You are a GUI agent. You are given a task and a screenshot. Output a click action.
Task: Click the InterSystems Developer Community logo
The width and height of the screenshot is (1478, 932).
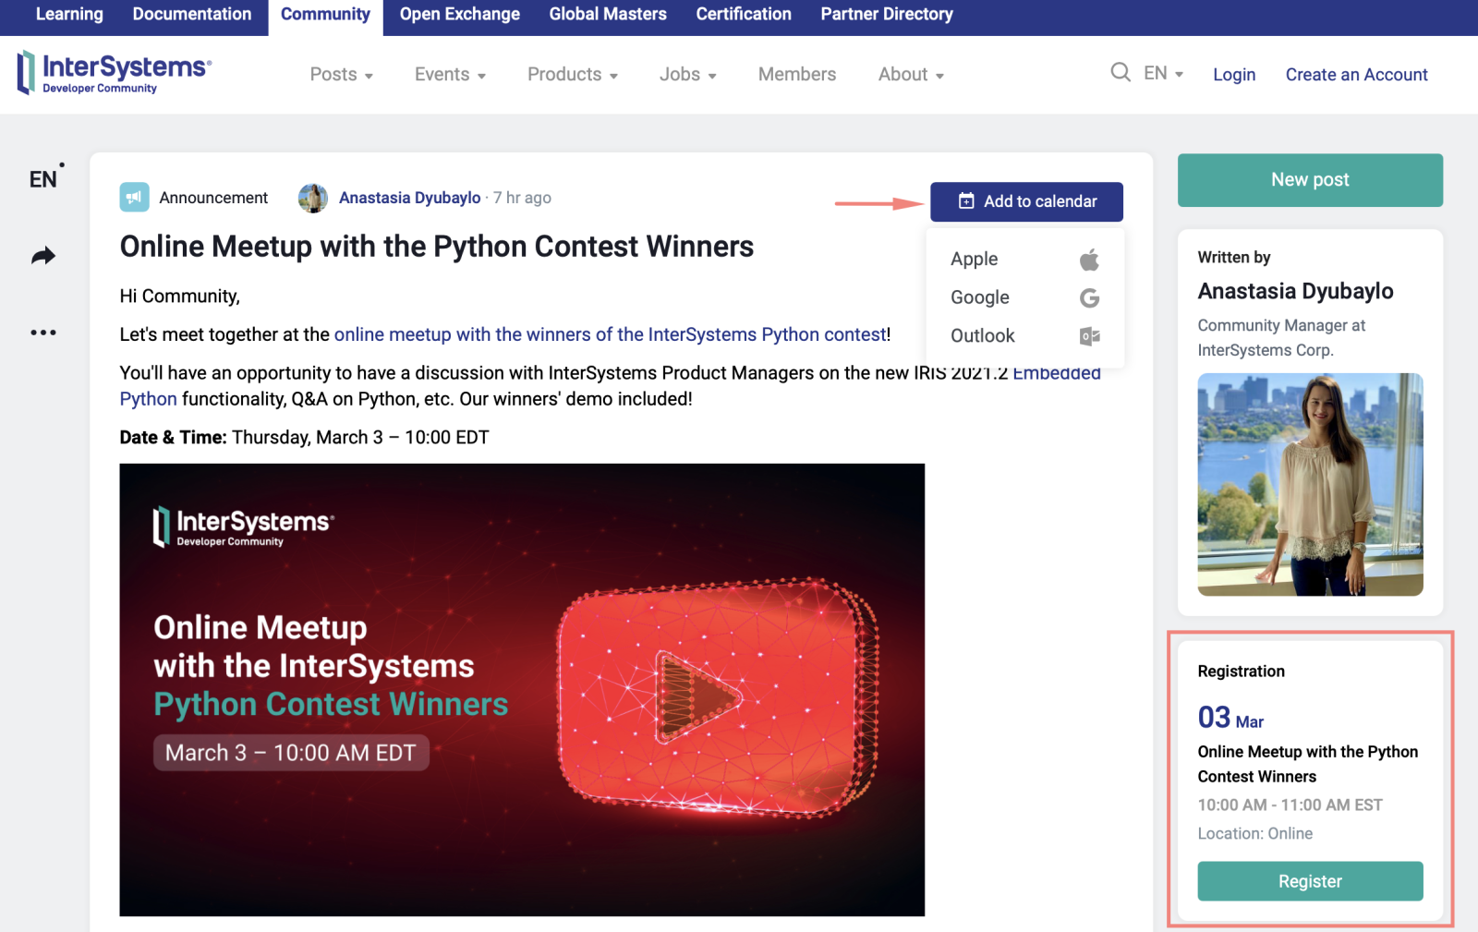tap(115, 73)
